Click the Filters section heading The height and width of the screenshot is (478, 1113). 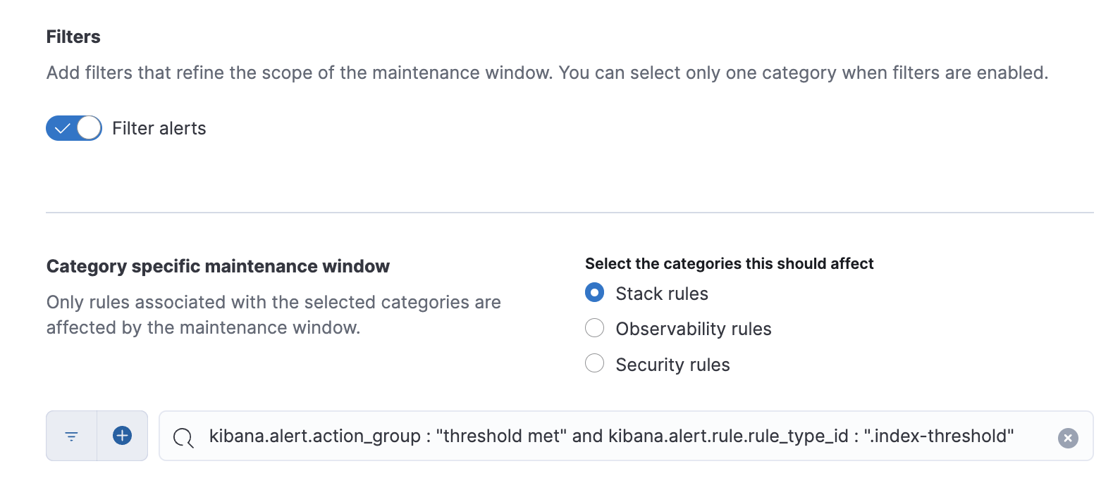73,37
